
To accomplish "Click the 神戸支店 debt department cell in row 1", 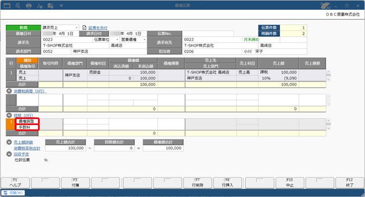I will coord(75,75).
